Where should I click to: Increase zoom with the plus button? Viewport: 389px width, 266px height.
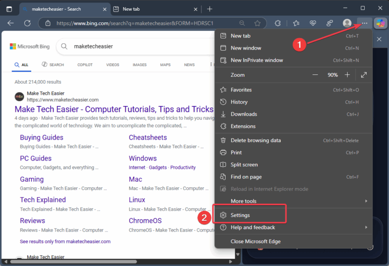click(347, 75)
